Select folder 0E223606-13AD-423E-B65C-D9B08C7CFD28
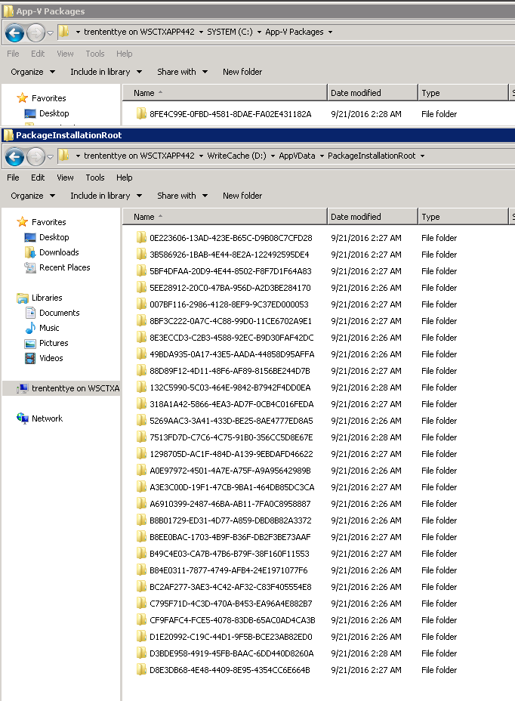The image size is (515, 701). (230, 238)
